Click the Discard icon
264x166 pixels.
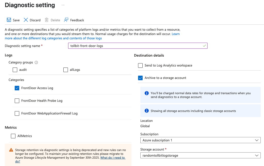[x=25, y=20]
